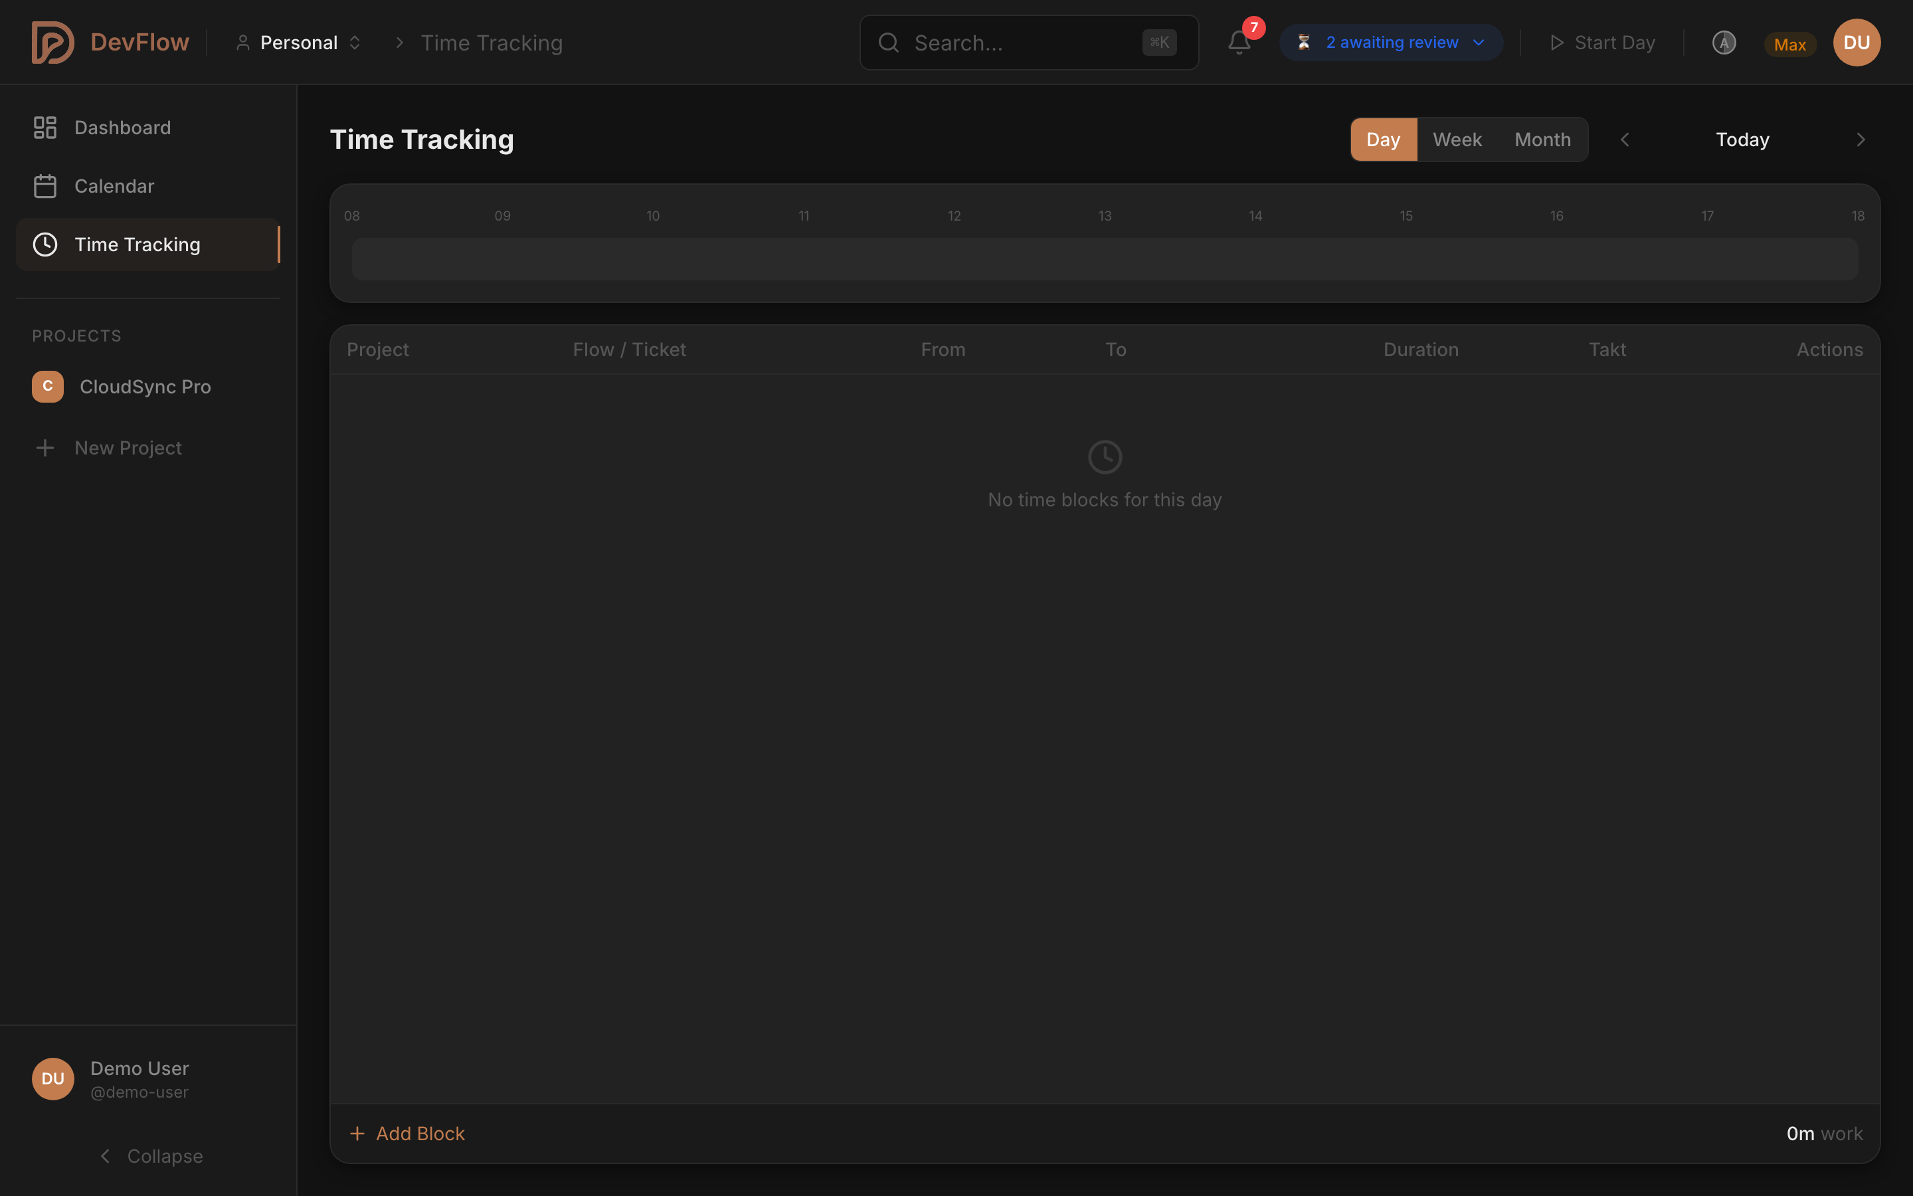
Task: Click the circular A icon in the header
Action: (1724, 43)
